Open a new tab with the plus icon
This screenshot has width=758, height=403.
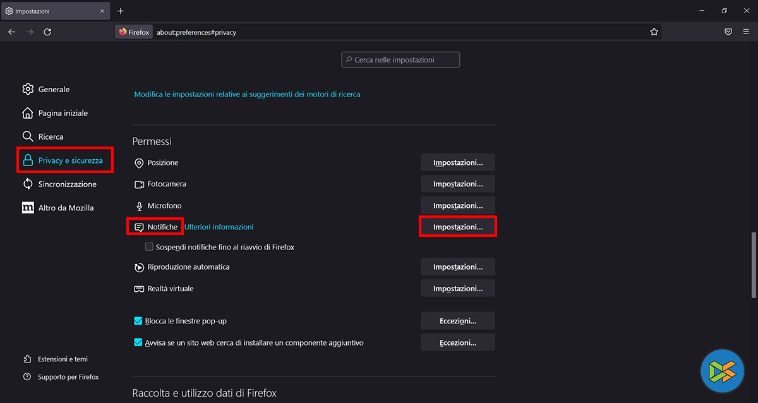point(121,11)
